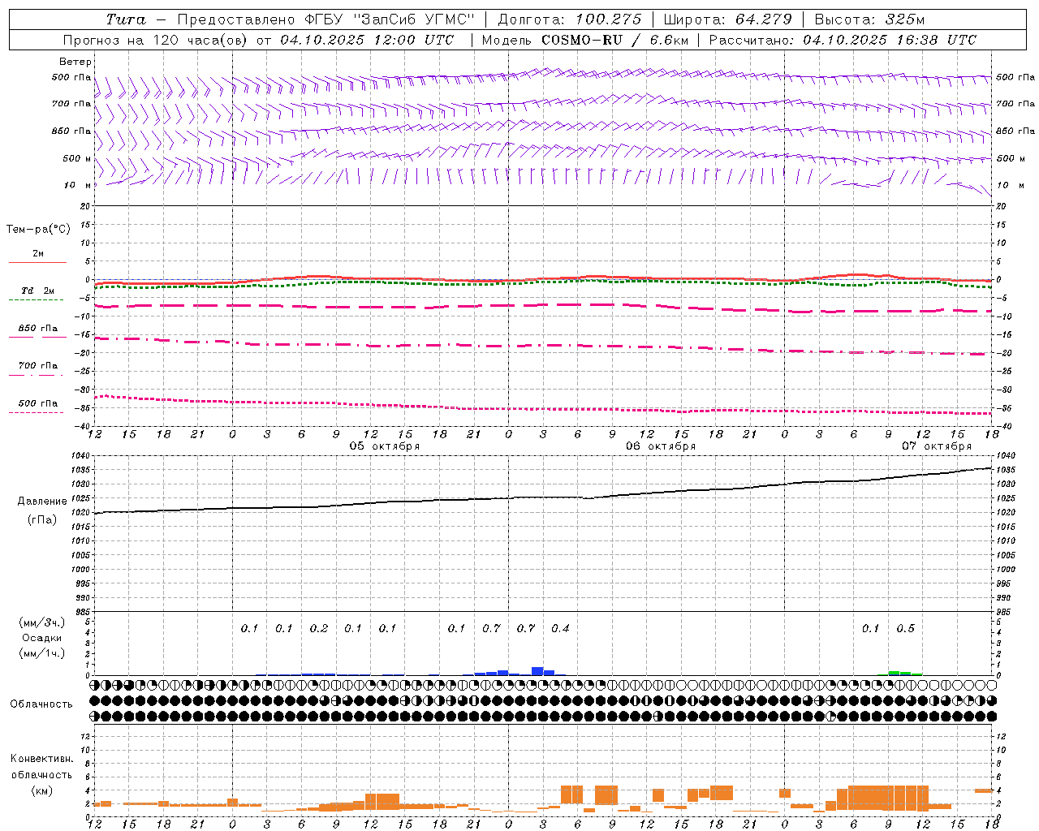Select the 'Td 2м' dew point legend
The height and width of the screenshot is (831, 1039).
point(38,291)
